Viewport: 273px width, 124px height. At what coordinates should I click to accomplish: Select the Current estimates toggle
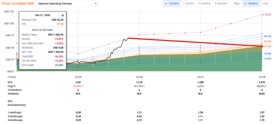click(x=172, y=3)
